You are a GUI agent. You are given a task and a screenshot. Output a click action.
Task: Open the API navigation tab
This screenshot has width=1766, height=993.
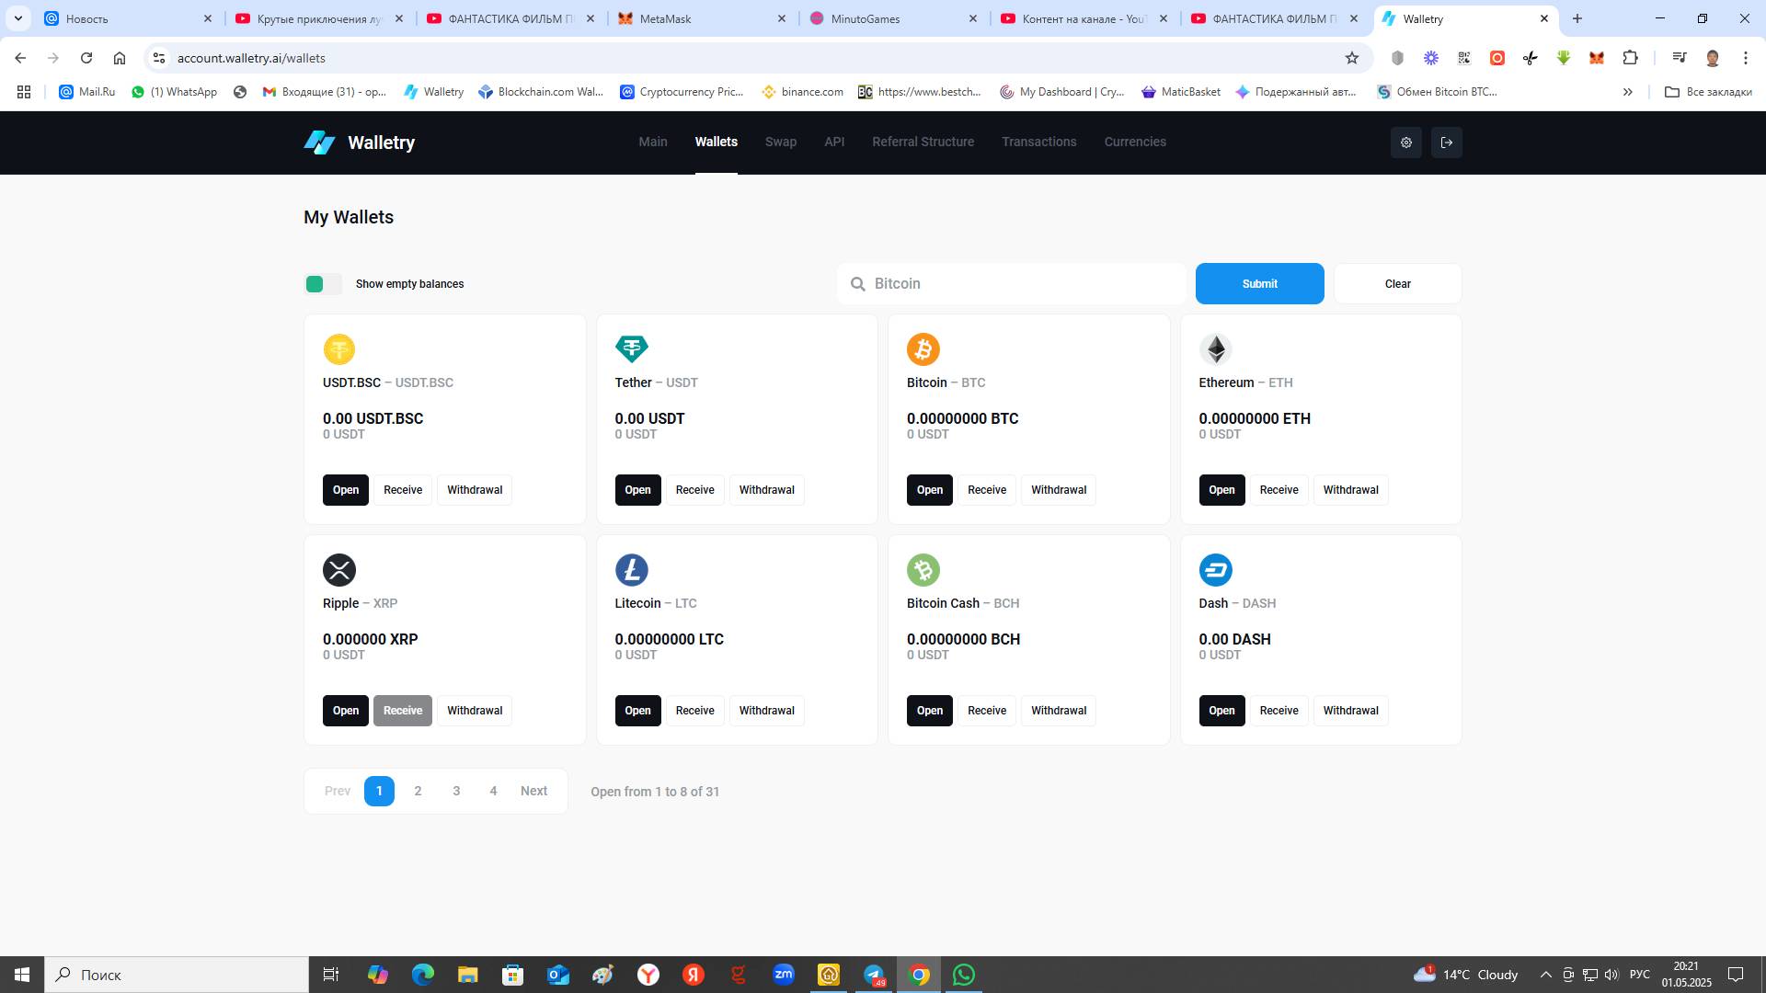834,142
